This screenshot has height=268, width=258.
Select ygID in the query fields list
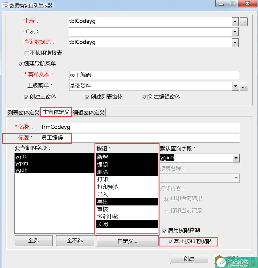click(x=54, y=156)
